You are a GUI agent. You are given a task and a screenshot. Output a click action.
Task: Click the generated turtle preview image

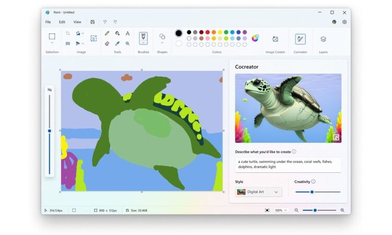[x=288, y=108]
